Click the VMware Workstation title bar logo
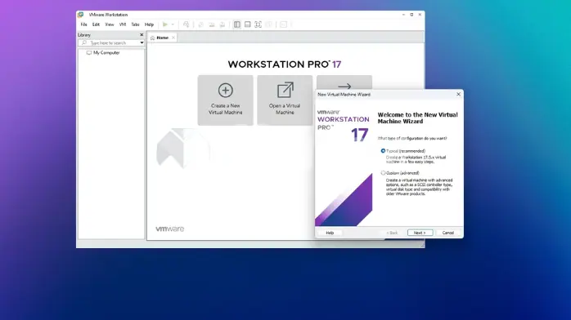571x320 pixels. pyautogui.click(x=81, y=15)
